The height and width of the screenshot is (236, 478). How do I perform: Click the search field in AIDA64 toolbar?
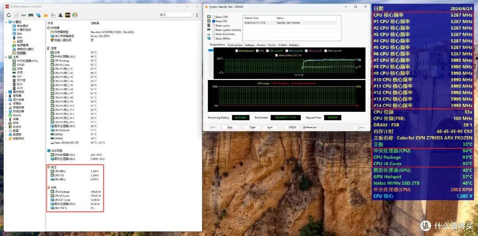tap(175, 15)
